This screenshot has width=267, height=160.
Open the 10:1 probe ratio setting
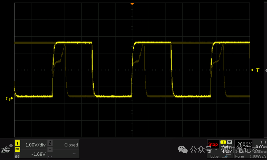point(17,156)
